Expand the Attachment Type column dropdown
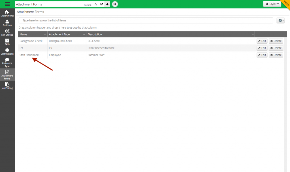This screenshot has width=290, height=172. click(84, 34)
